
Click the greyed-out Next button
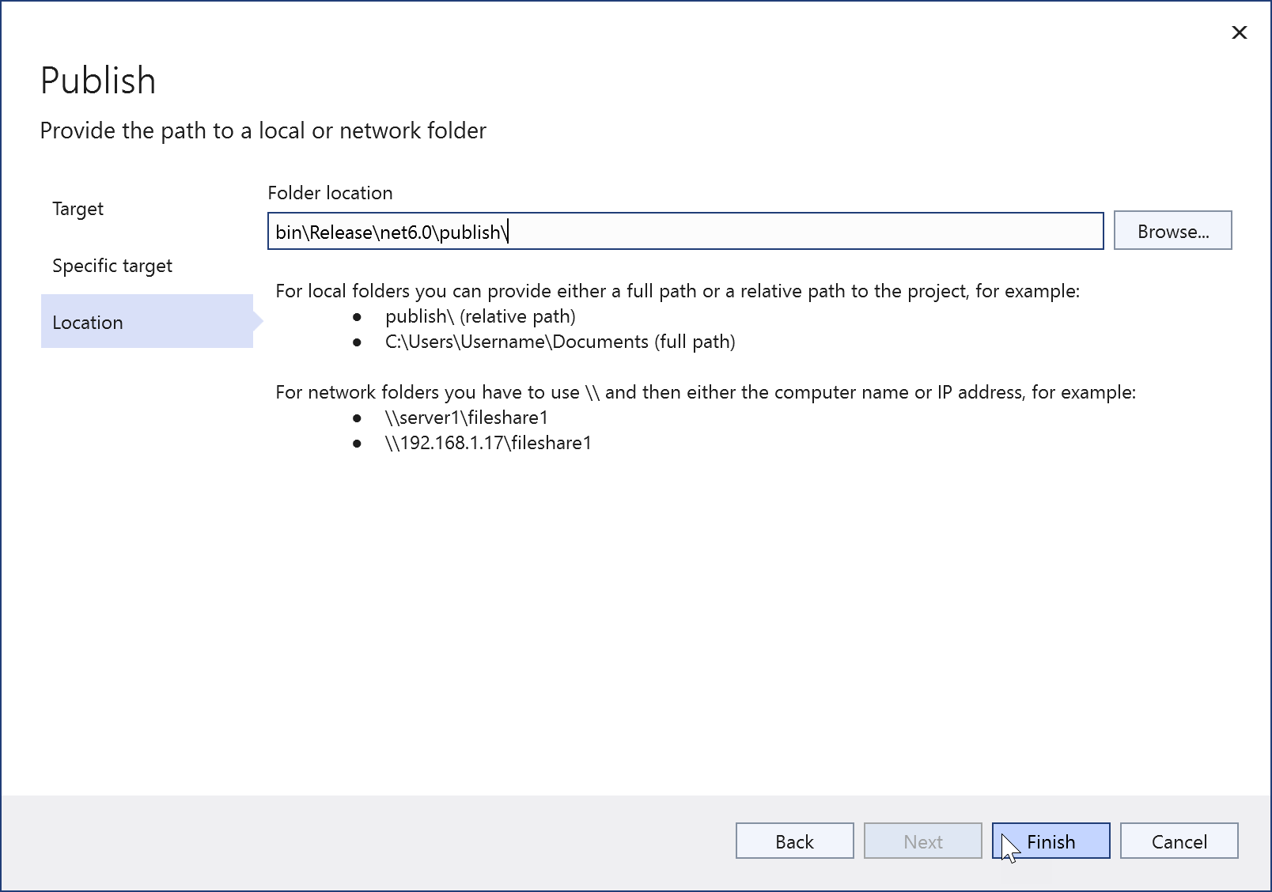click(x=922, y=841)
